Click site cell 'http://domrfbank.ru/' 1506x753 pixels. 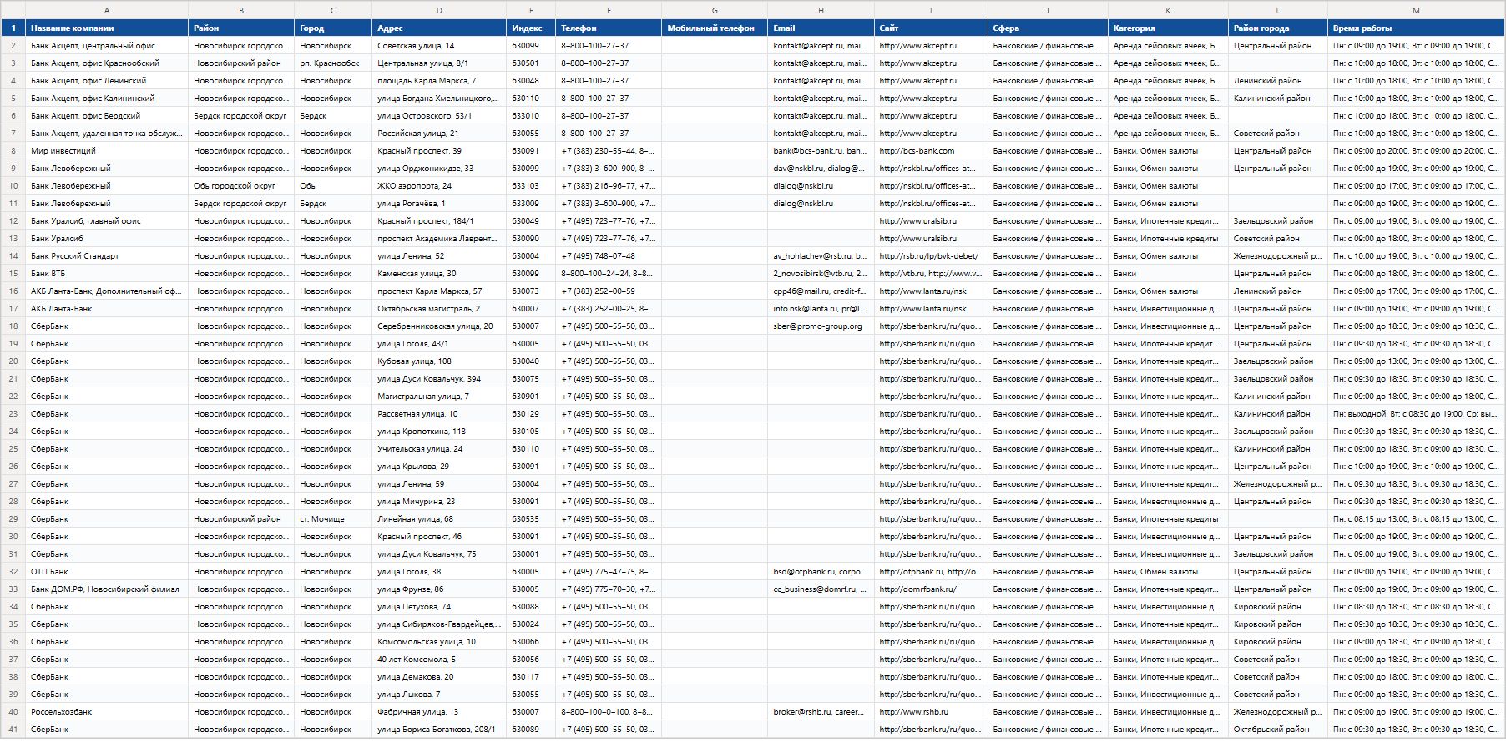tap(931, 589)
